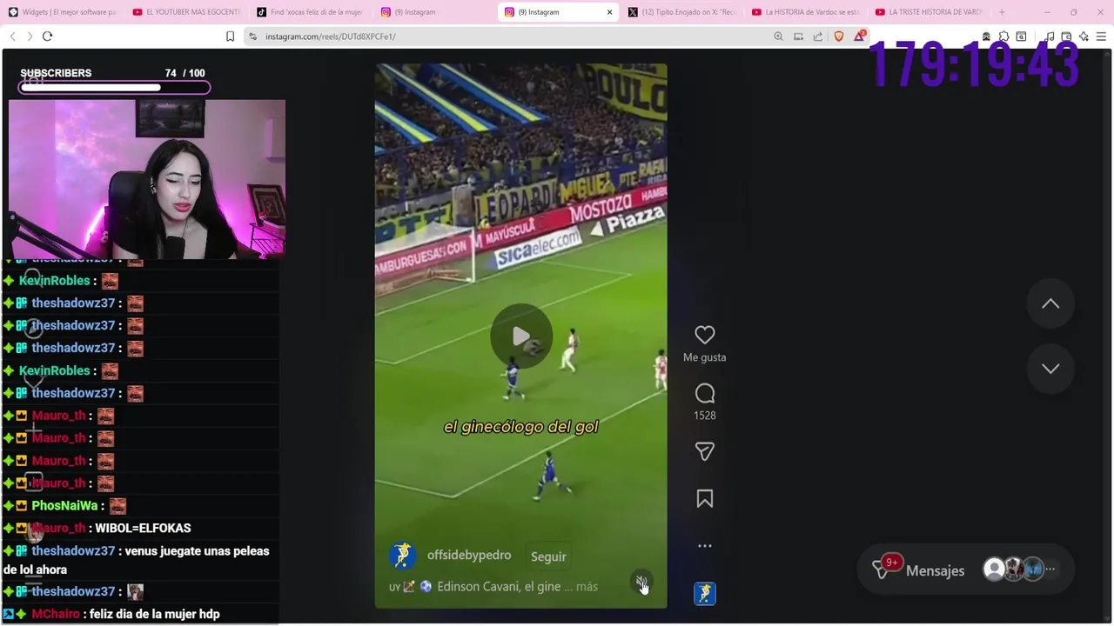Switch to the TikTok 'Find xocas feliz' tab

[310, 12]
